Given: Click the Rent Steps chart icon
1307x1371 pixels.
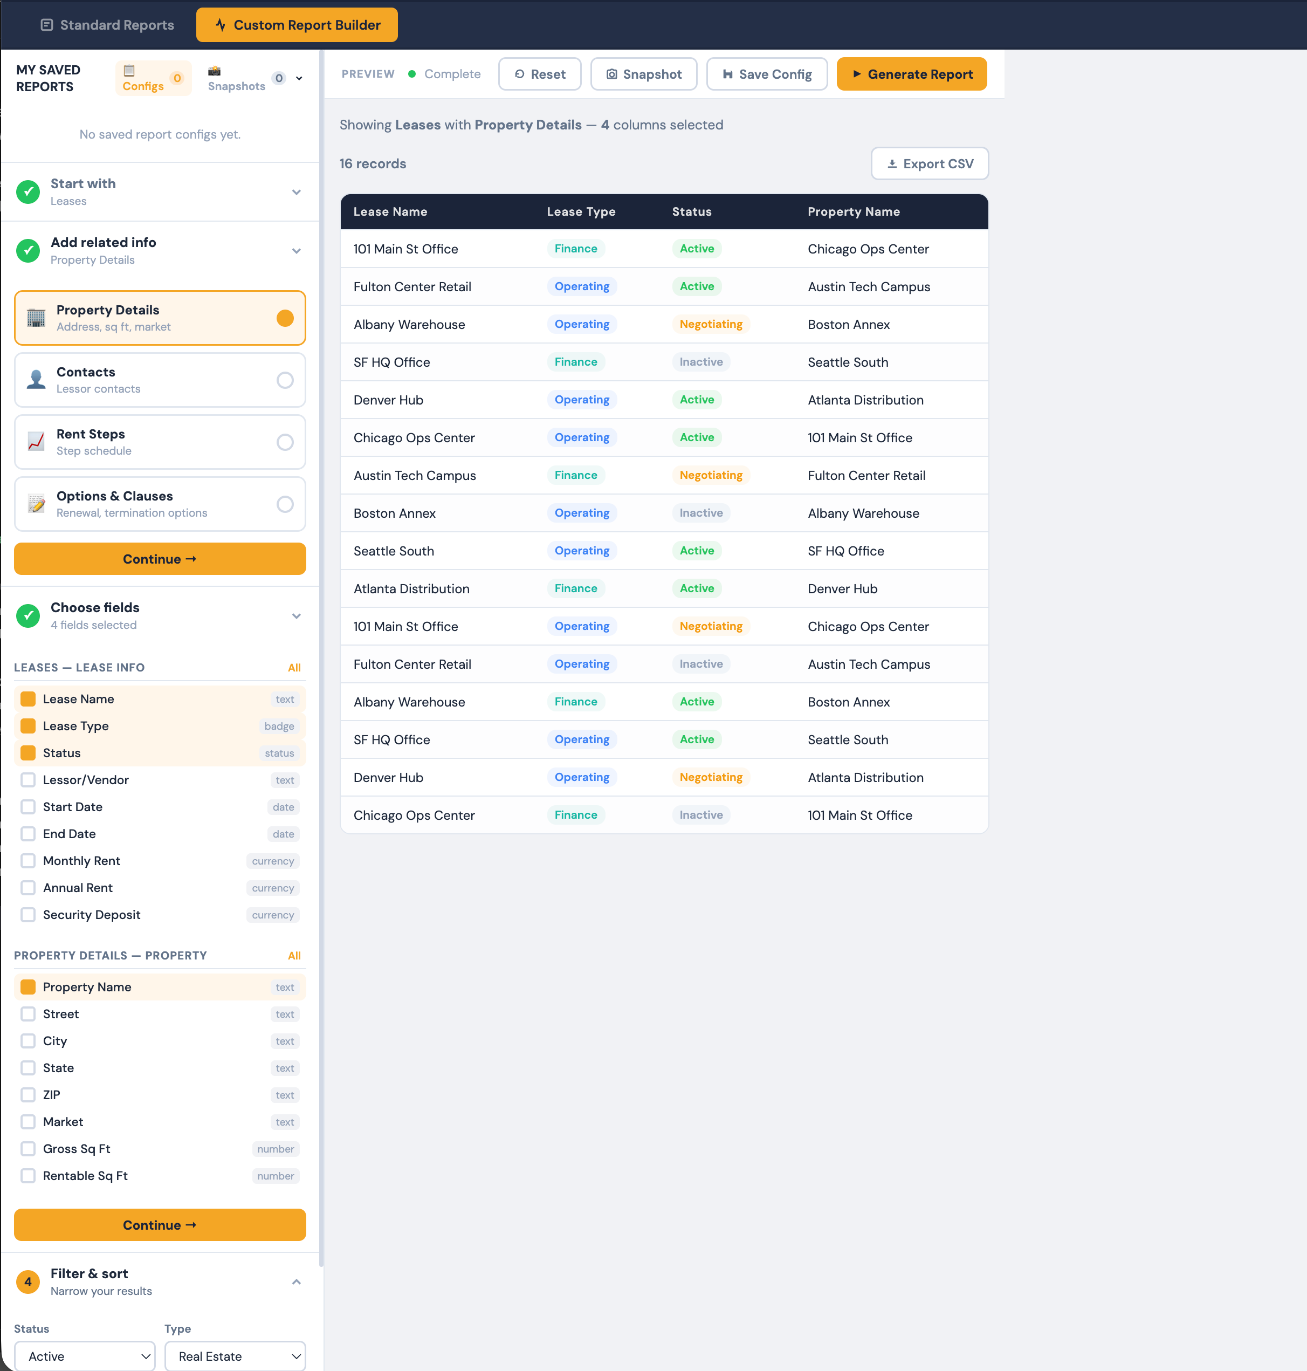Looking at the screenshot, I should (36, 441).
